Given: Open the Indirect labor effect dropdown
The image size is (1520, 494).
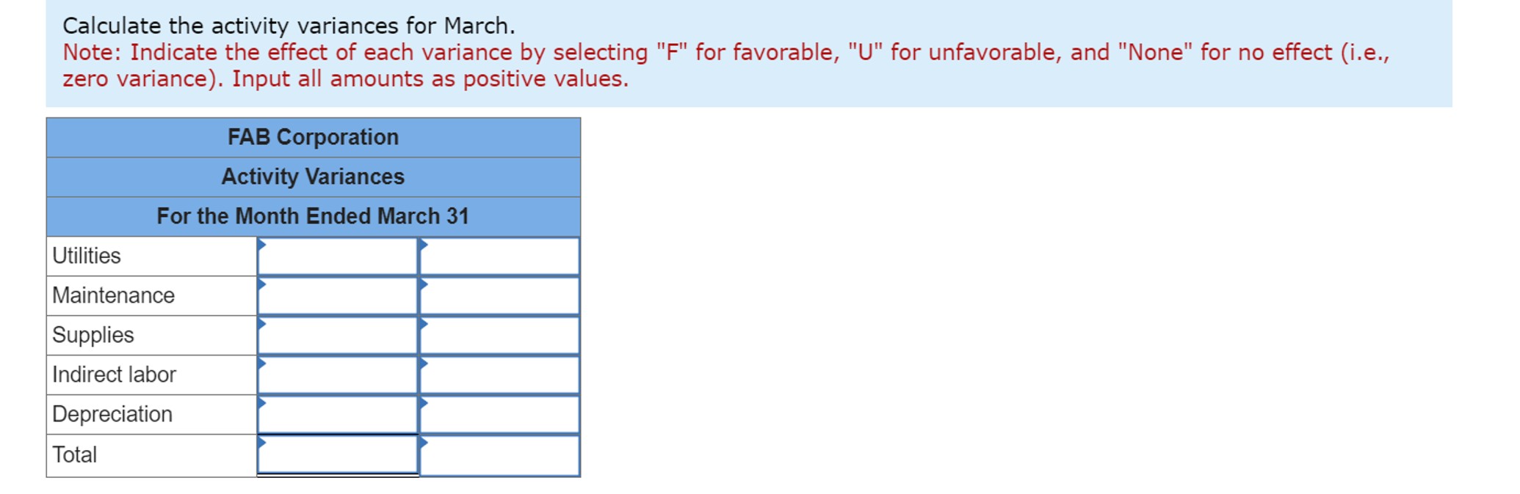Looking at the screenshot, I should tap(499, 375).
